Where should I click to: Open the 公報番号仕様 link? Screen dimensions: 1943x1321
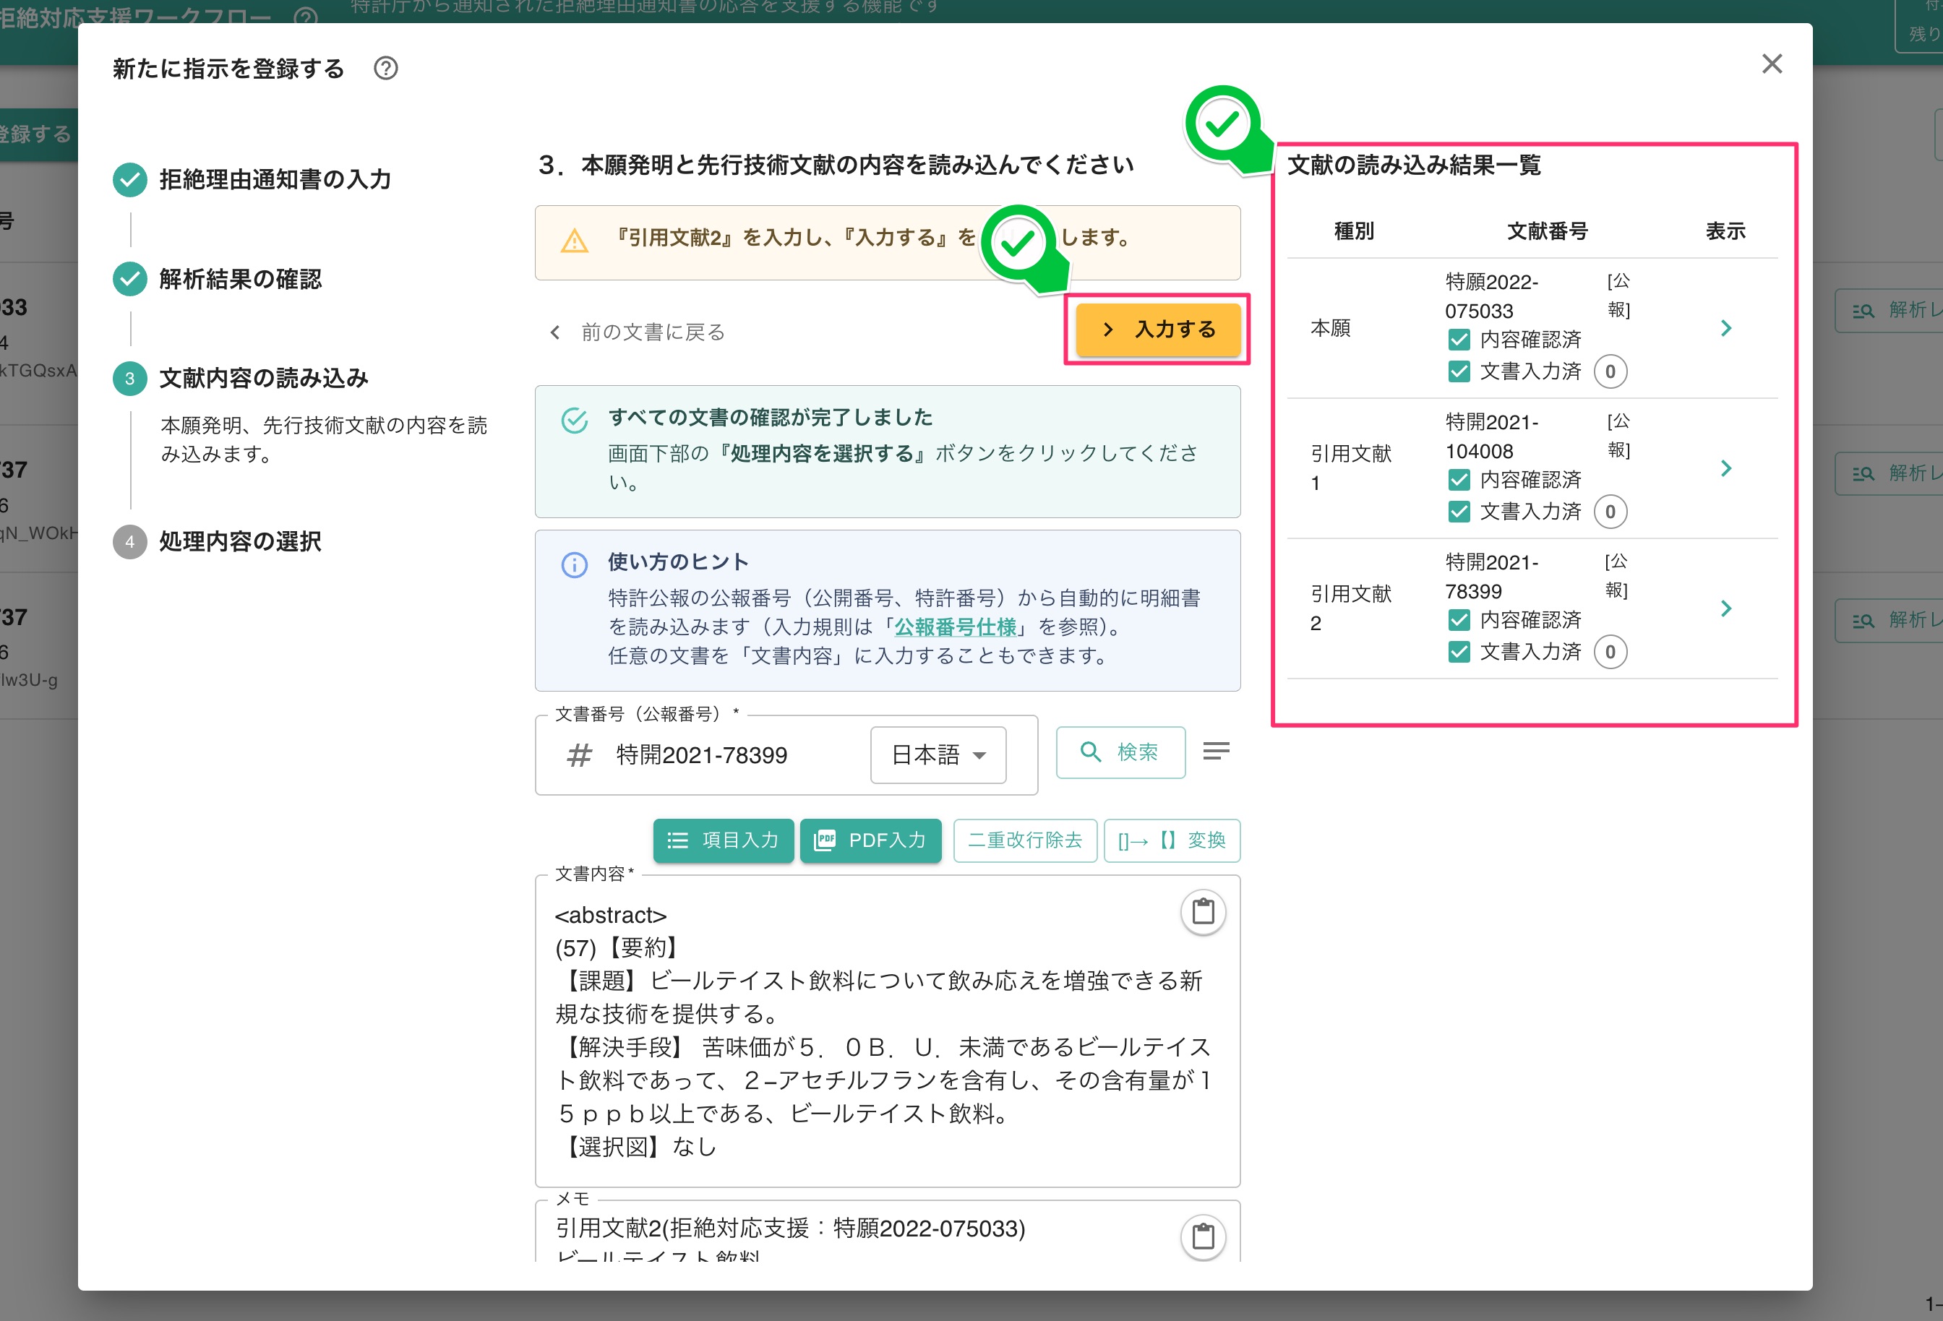[x=955, y=627]
